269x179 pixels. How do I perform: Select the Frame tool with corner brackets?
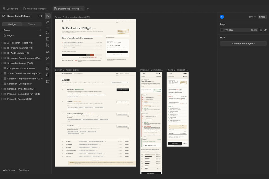pyautogui.click(x=48, y=32)
